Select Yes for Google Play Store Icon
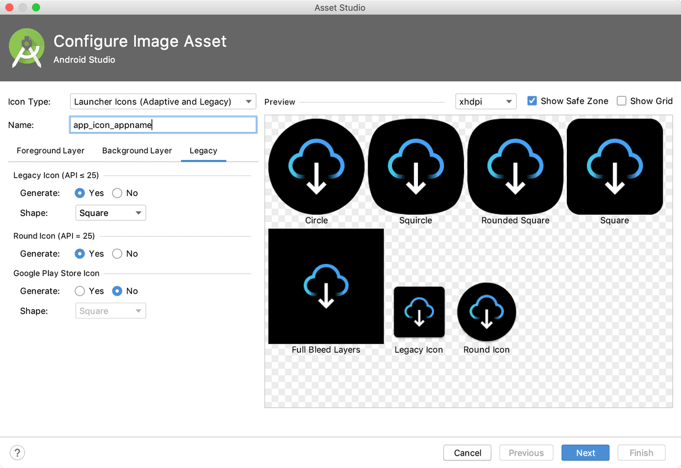This screenshot has width=681, height=468. point(80,291)
